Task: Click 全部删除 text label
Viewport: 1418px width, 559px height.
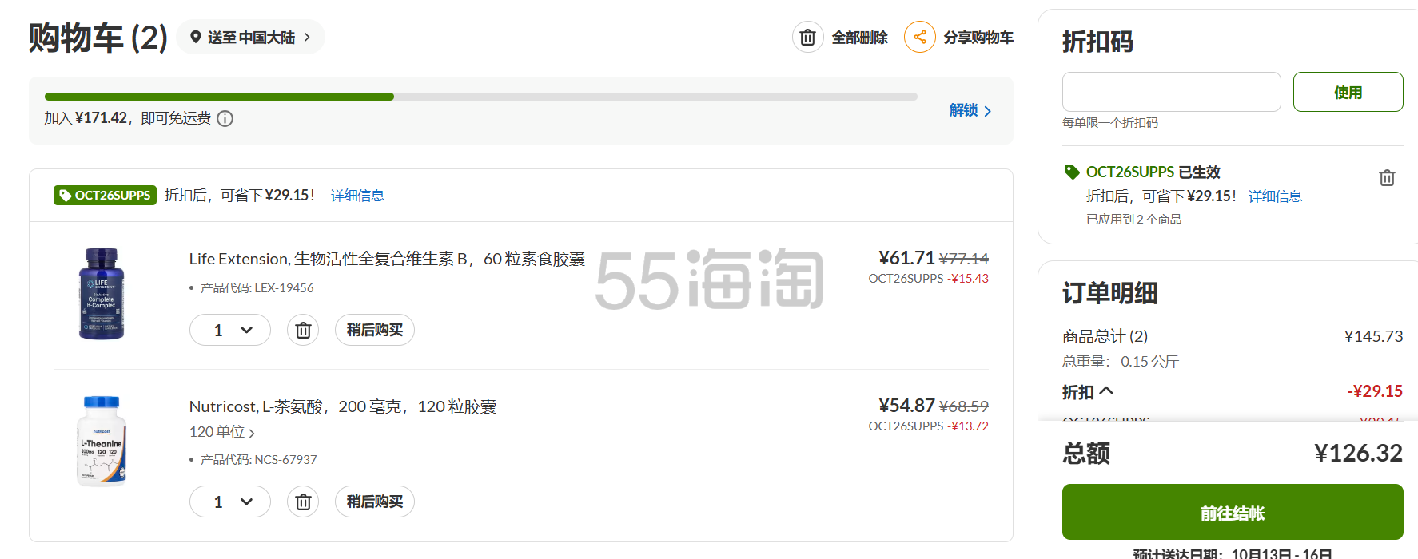Action: point(860,38)
